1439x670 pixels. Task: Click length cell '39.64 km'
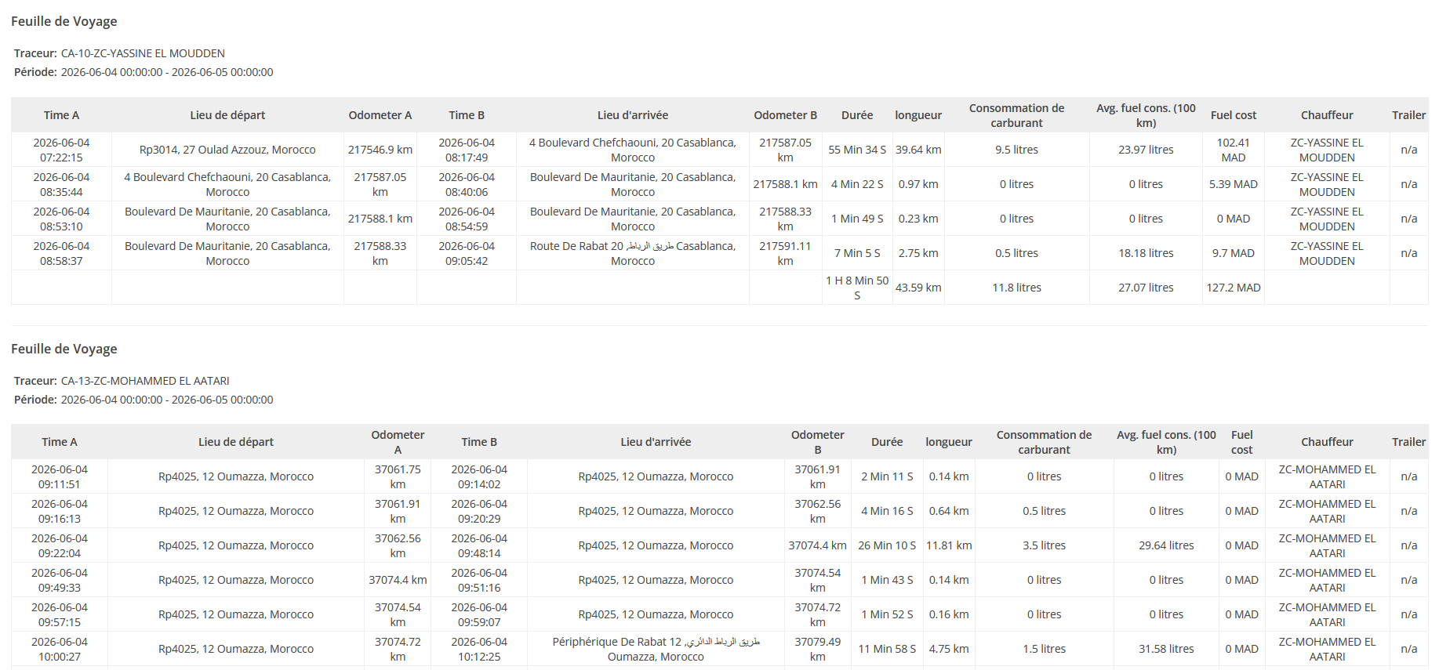coord(918,150)
